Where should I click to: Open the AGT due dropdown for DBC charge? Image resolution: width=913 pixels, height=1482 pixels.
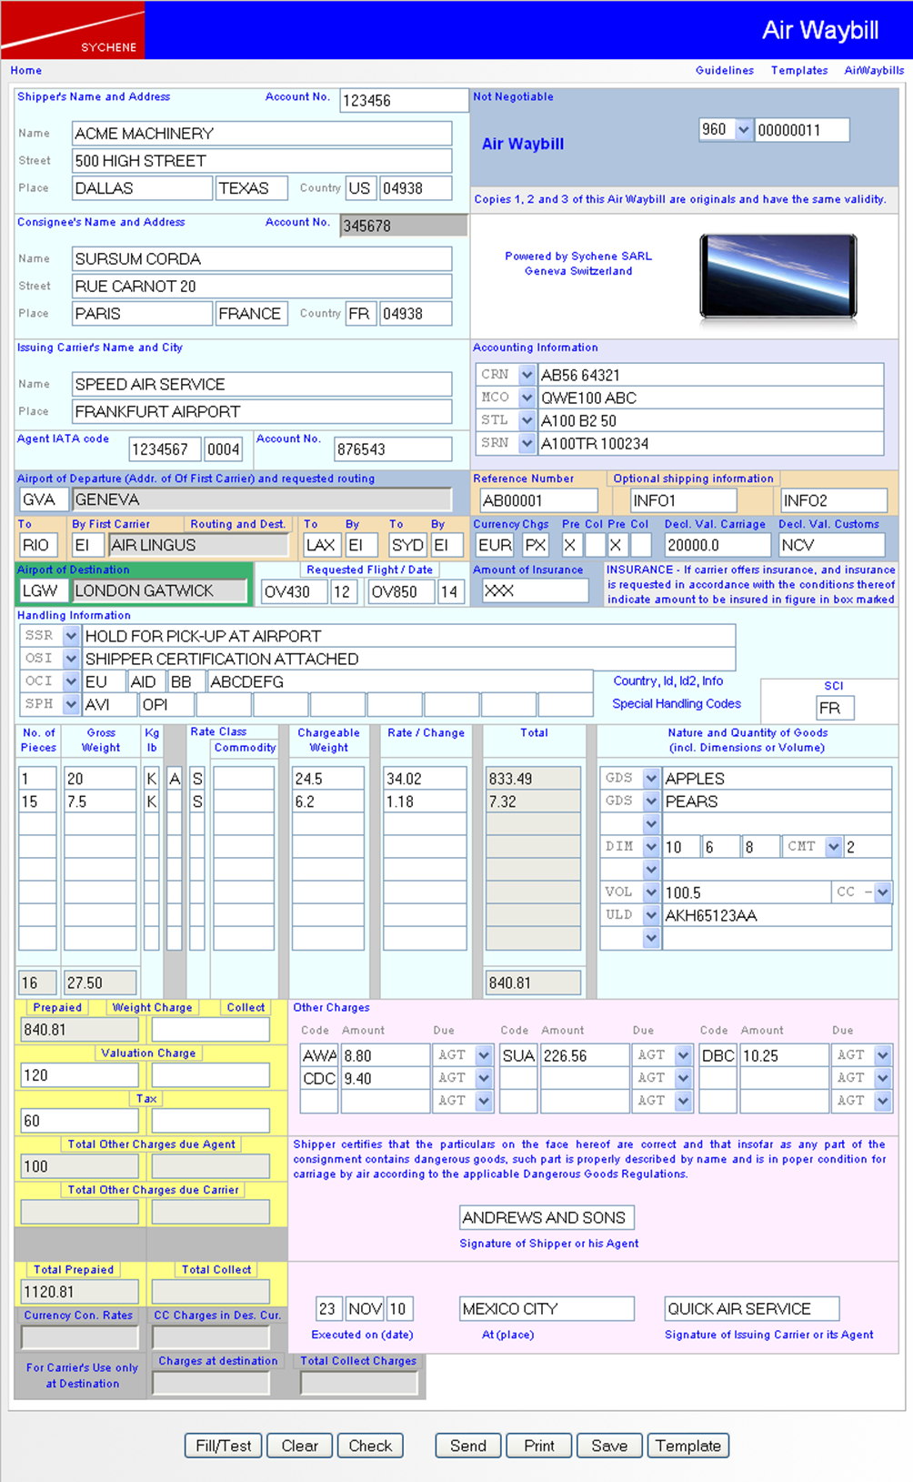pos(882,1054)
